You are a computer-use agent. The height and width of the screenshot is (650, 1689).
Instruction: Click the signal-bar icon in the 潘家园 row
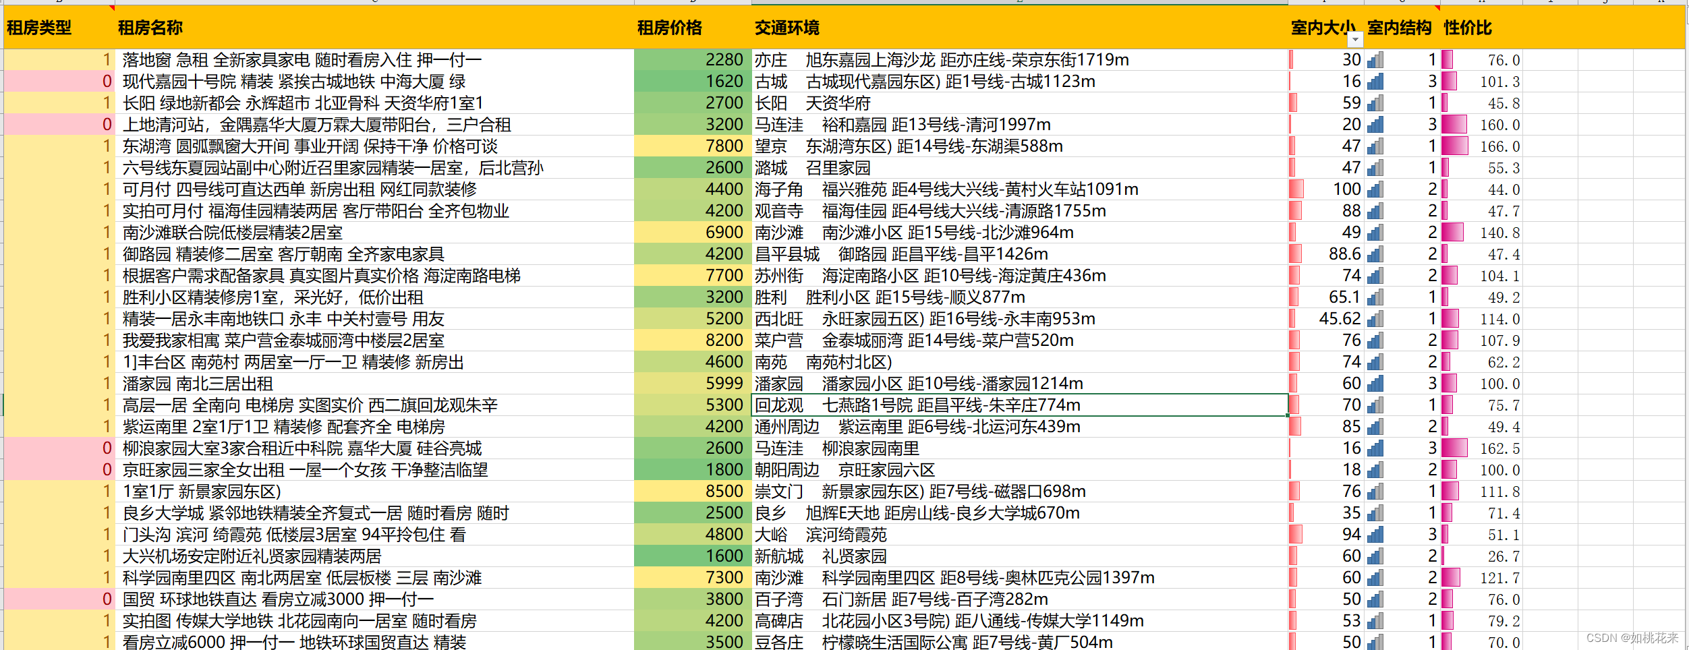point(1375,384)
